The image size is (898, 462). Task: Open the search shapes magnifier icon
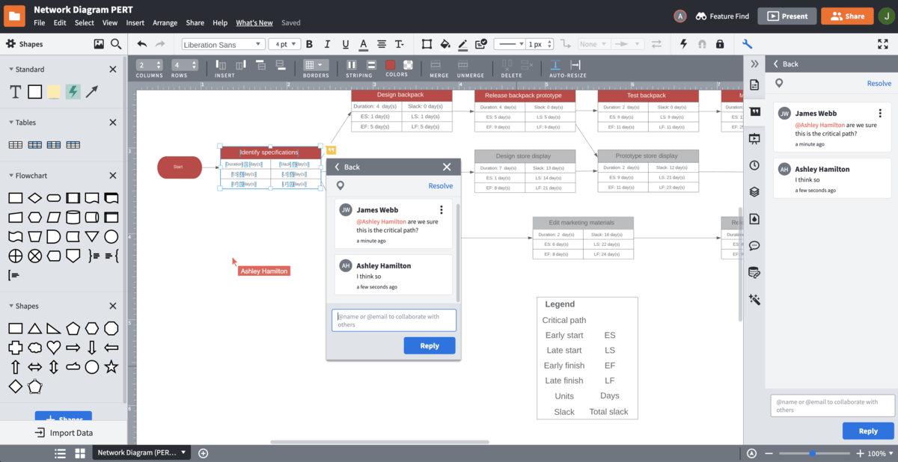(116, 44)
